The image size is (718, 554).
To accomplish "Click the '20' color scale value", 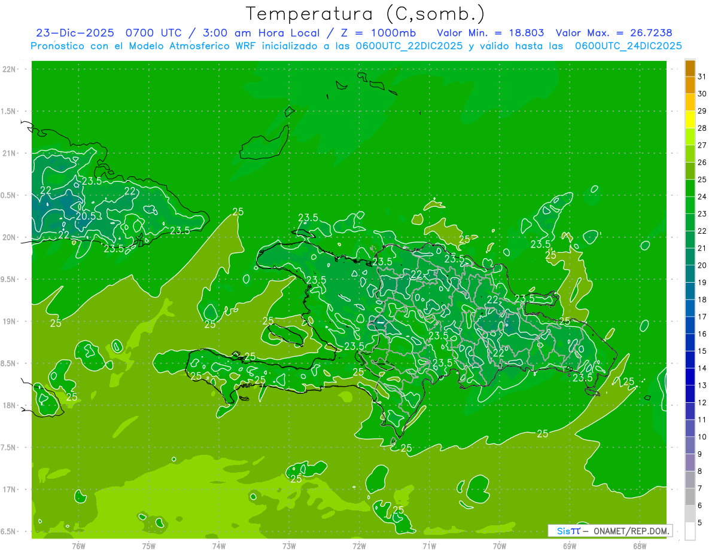I will 702,265.
